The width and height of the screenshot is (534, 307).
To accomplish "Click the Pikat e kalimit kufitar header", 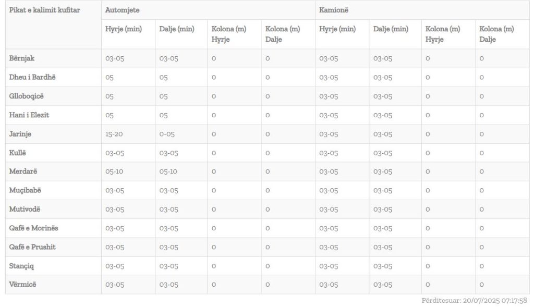I will [44, 10].
